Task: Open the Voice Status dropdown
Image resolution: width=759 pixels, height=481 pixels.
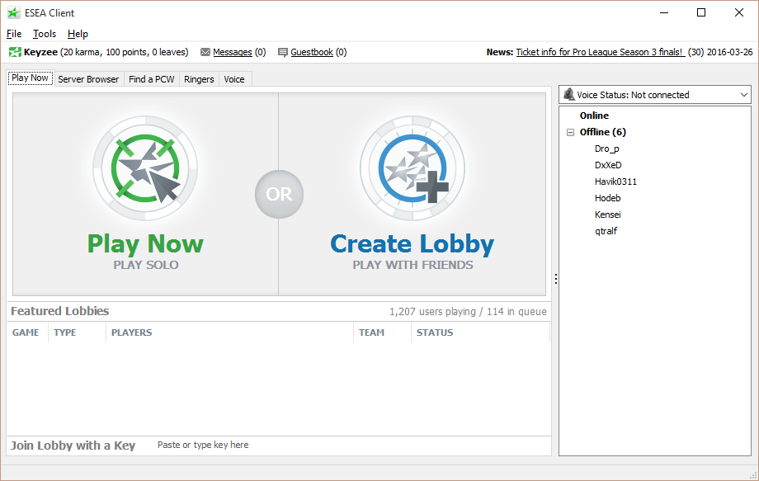Action: click(654, 95)
